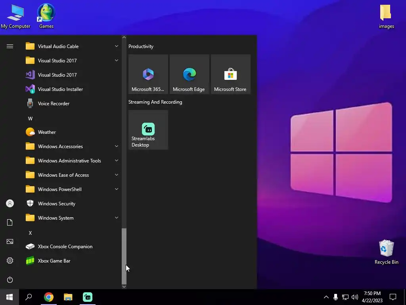Select the My Computer desktop icon
Viewport: 406px width, 305px height.
point(15,16)
